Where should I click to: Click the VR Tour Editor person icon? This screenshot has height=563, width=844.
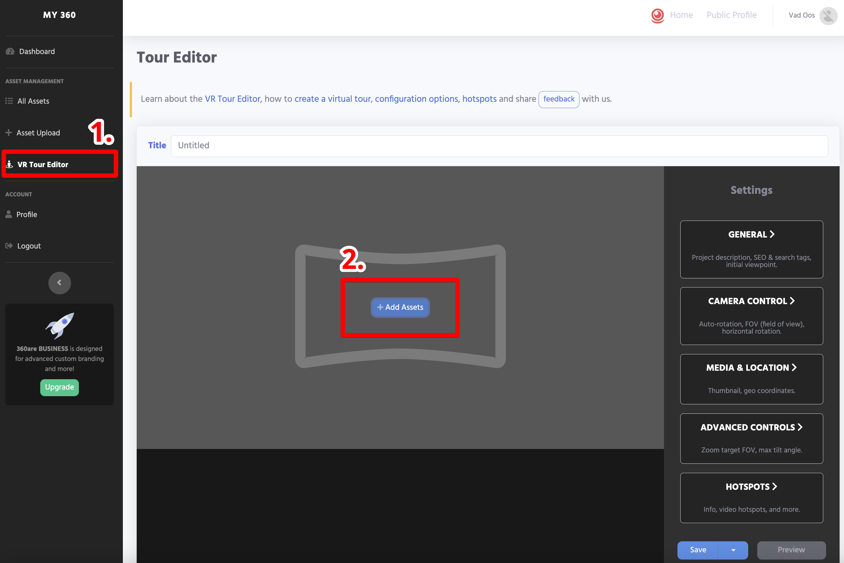[10, 164]
